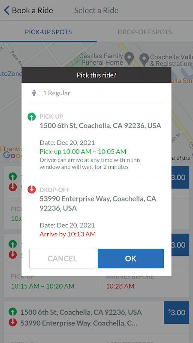
Task: Click the passenger person icon next to 1 Regular
Action: pyautogui.click(x=34, y=93)
